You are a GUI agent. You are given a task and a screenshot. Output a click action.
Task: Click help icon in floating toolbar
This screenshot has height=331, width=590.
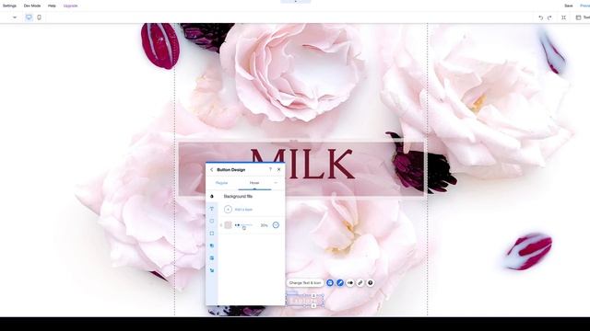pos(371,283)
